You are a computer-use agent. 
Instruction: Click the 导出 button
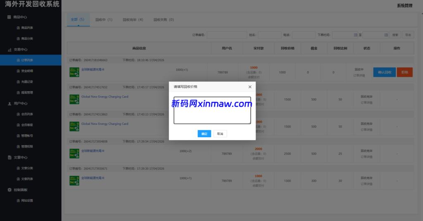[408, 35]
